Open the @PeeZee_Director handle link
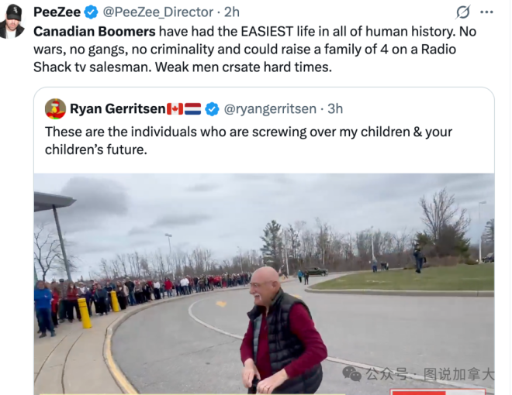 [158, 12]
